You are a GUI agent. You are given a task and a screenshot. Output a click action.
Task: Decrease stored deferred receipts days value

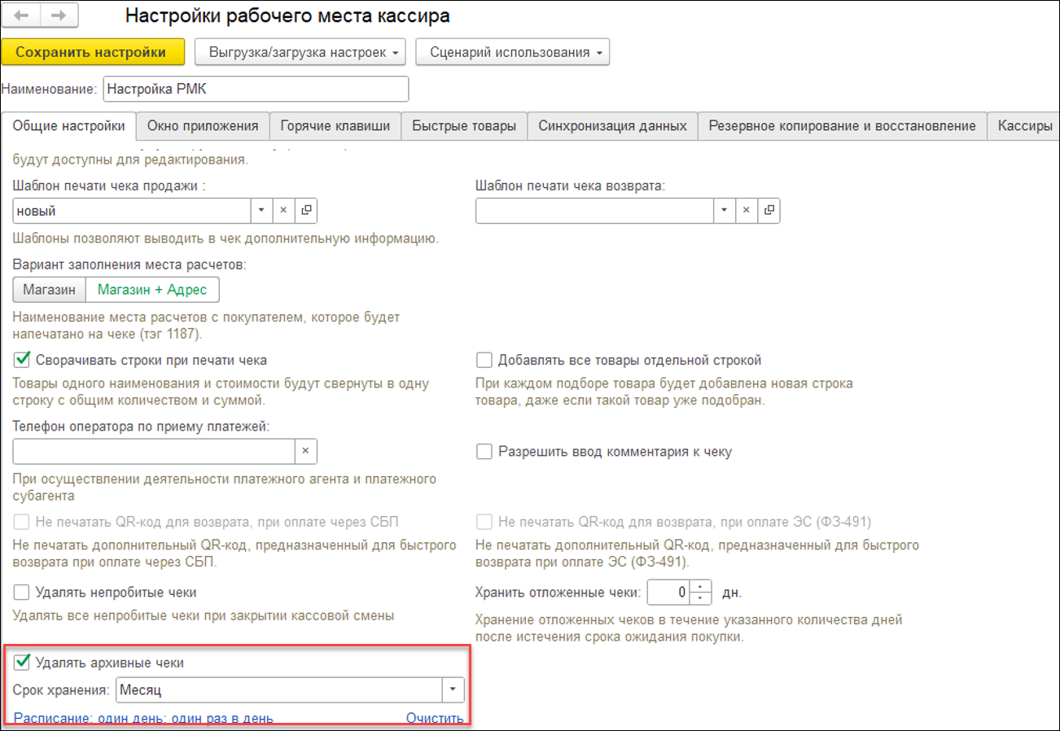[x=702, y=598]
